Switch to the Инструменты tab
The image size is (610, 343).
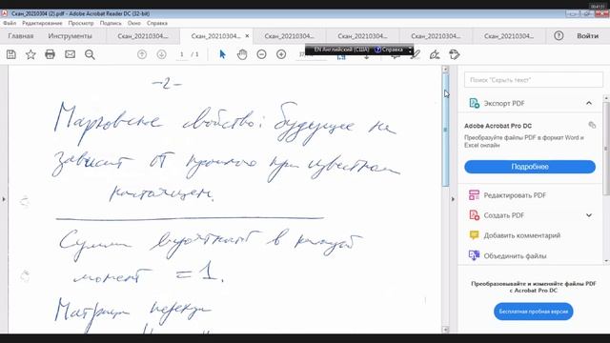tap(70, 36)
